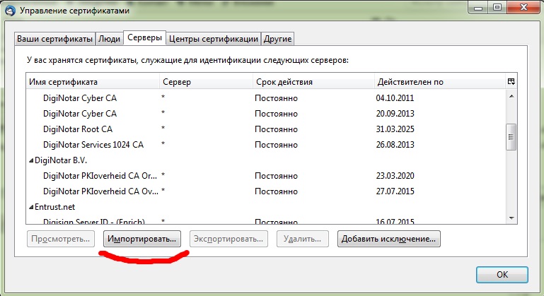Sort by the Сервер column header
This screenshot has width=544, height=296.
click(x=206, y=82)
